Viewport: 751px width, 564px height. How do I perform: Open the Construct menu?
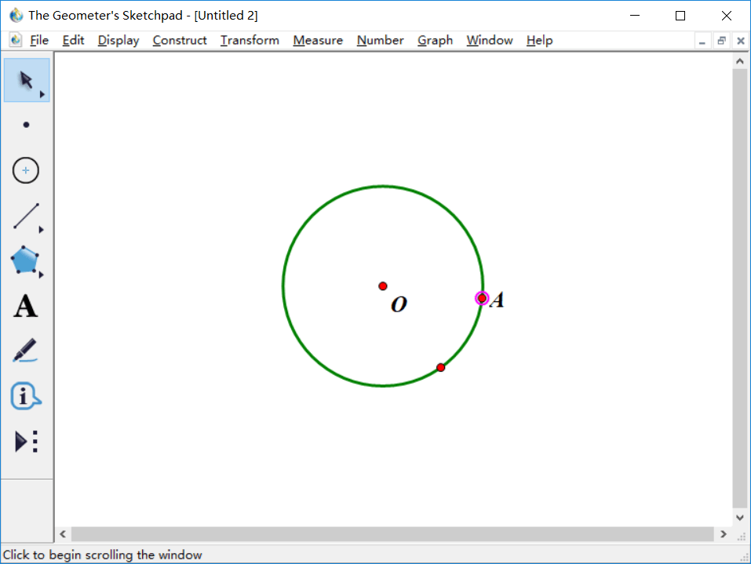[x=180, y=40]
